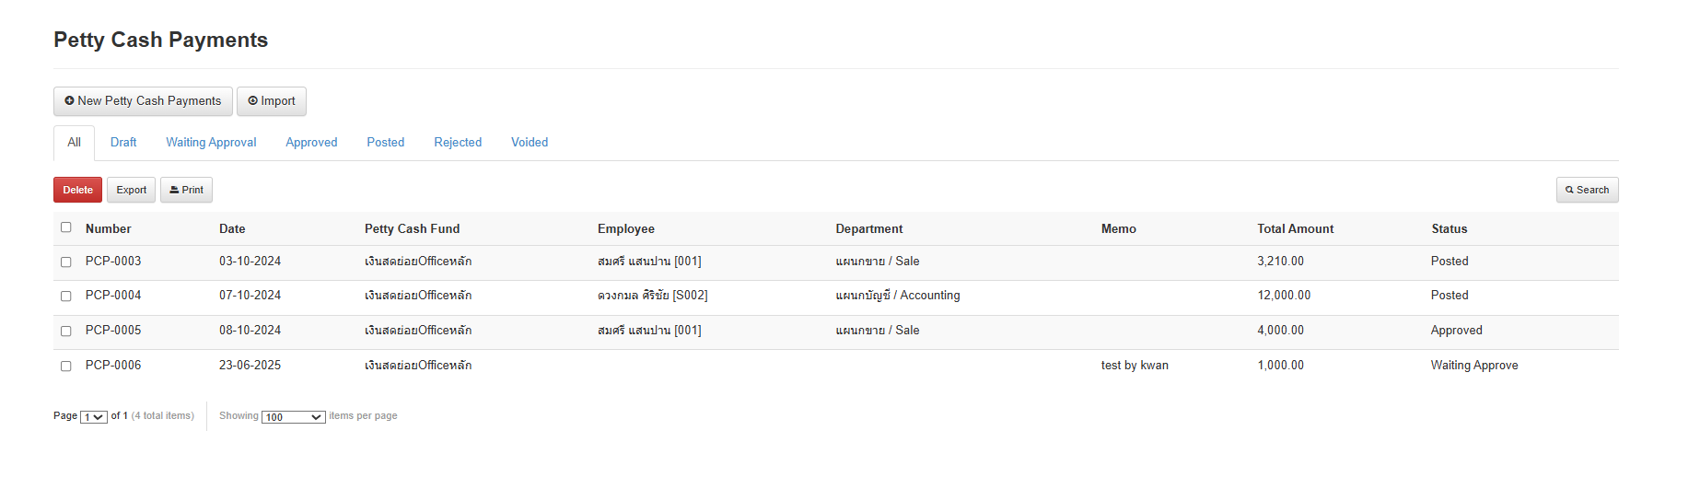Click the New Petty Cash Payments plus icon
Screen dimensions: 1700x489
(x=69, y=101)
